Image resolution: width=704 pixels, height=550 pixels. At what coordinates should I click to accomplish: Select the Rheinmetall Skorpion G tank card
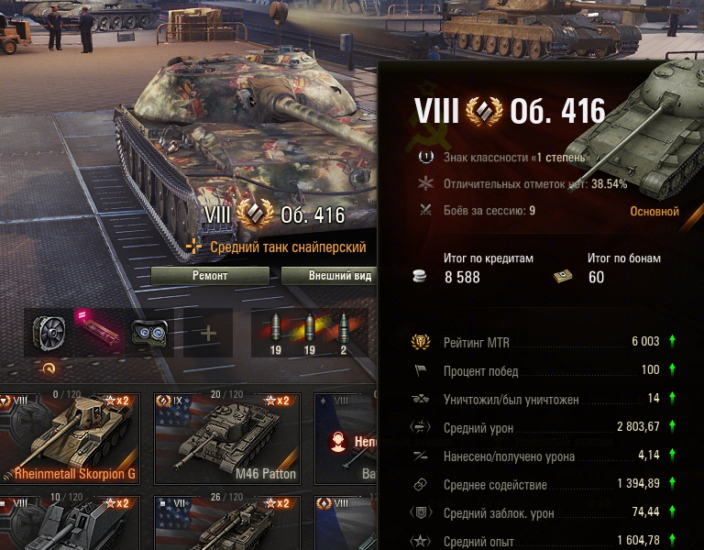(70, 439)
